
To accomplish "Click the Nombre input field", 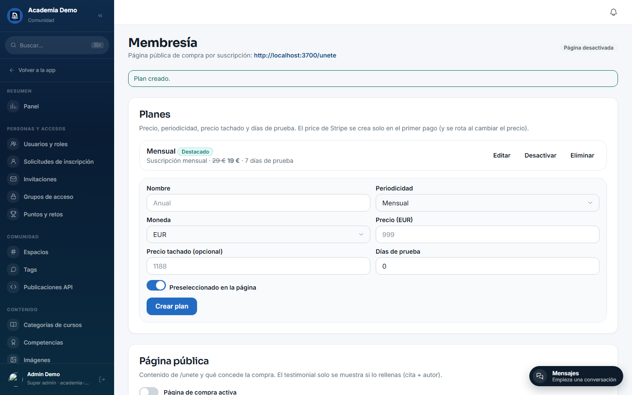I will pyautogui.click(x=258, y=203).
